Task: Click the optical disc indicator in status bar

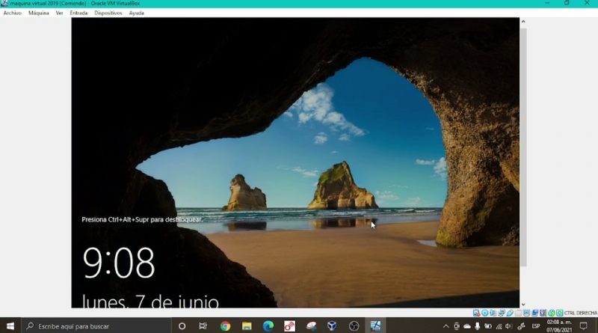Action: [484, 313]
